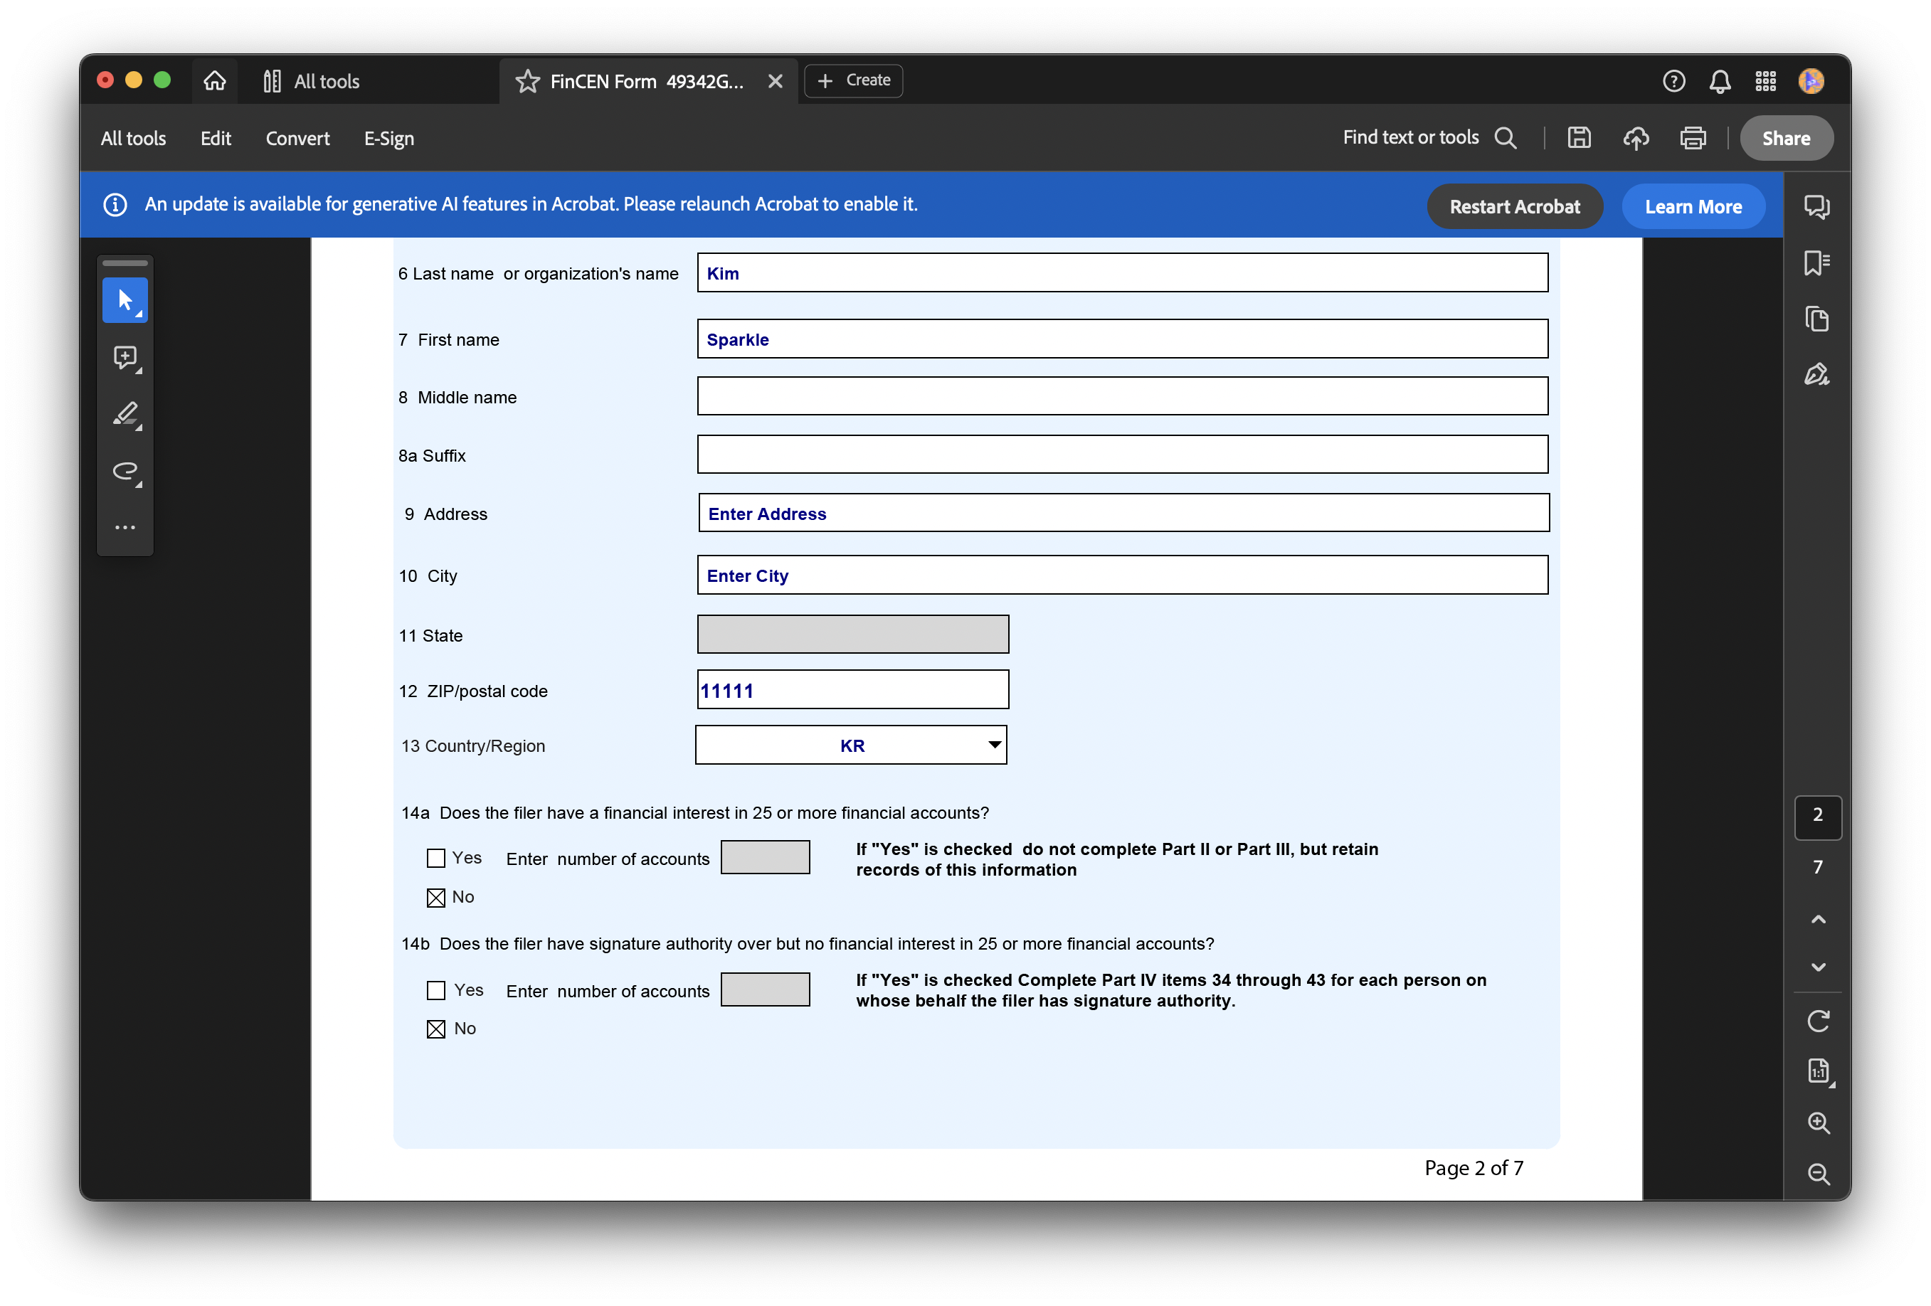Open the Convert menu
Viewport: 1931px width, 1306px height.
(297, 139)
